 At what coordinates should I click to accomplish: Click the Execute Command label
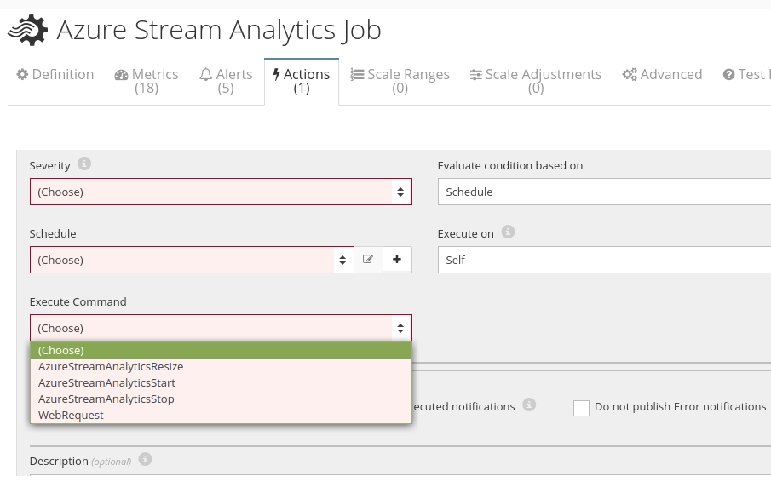(78, 301)
